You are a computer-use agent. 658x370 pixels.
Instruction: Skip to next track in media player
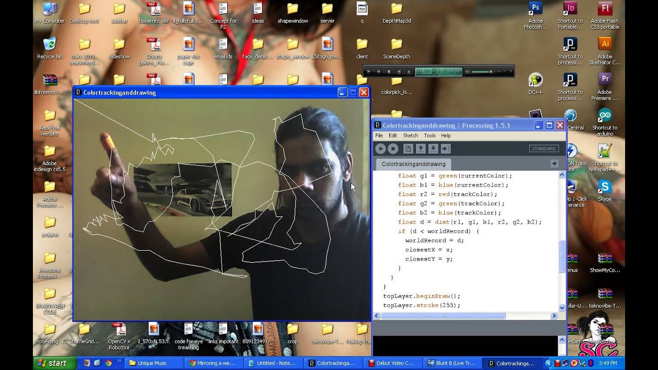point(398,71)
